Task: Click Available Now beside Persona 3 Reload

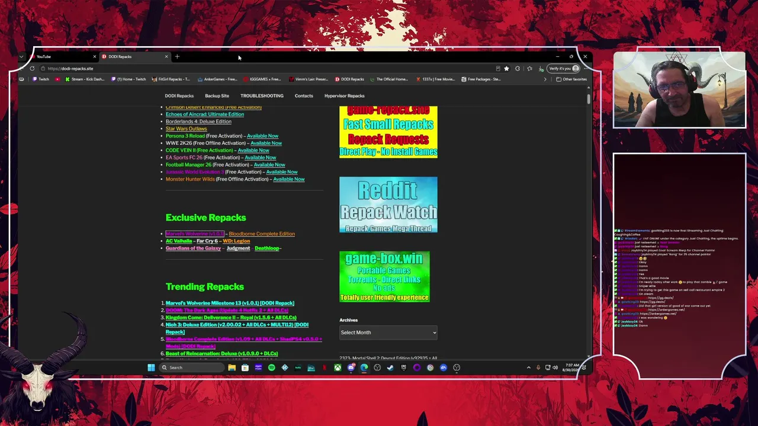Action: point(262,136)
